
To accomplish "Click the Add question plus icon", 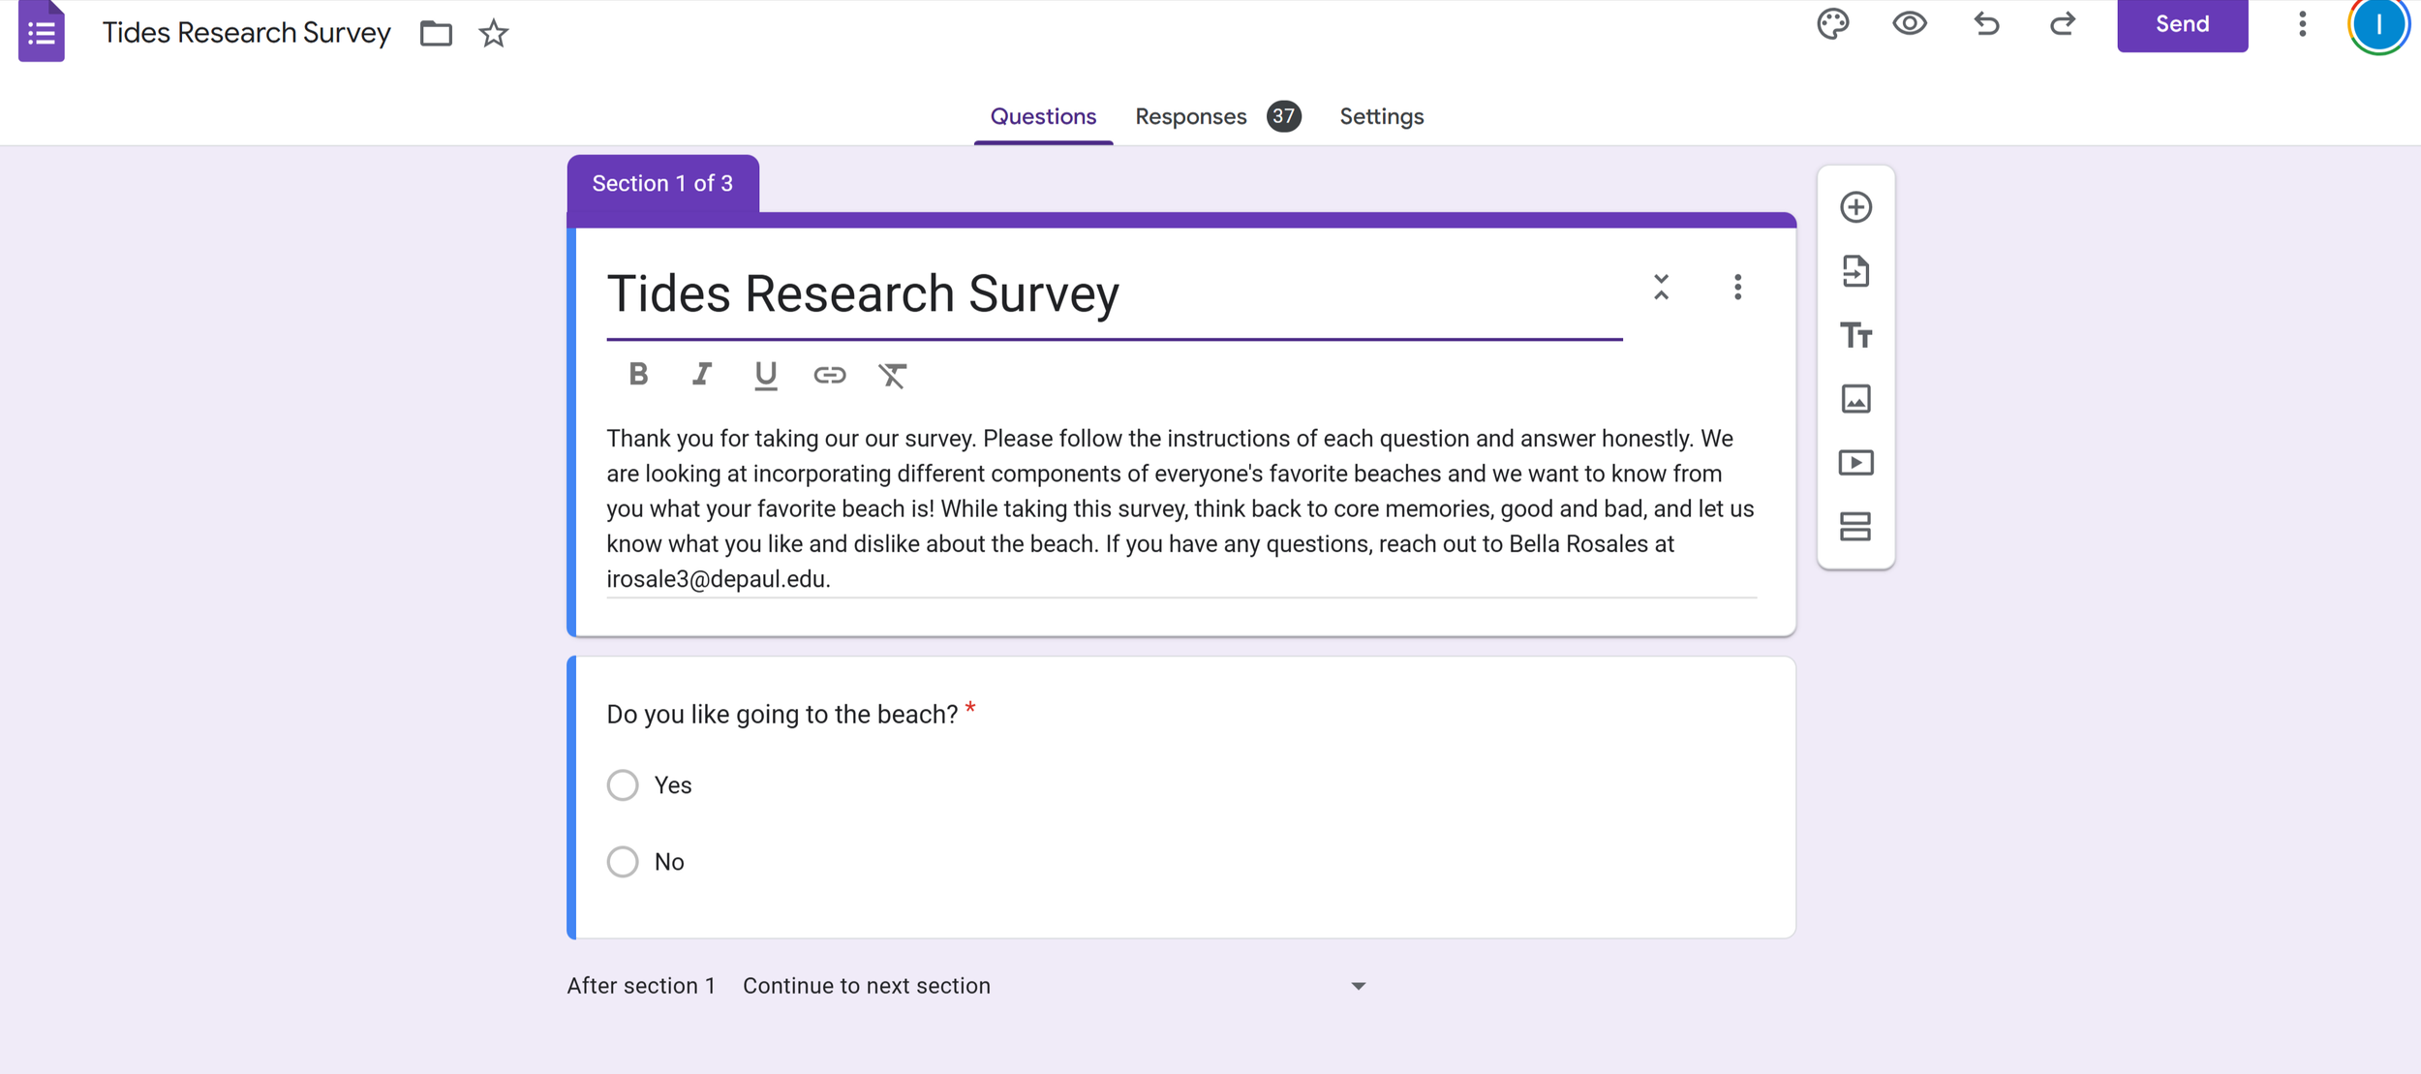I will [x=1855, y=207].
